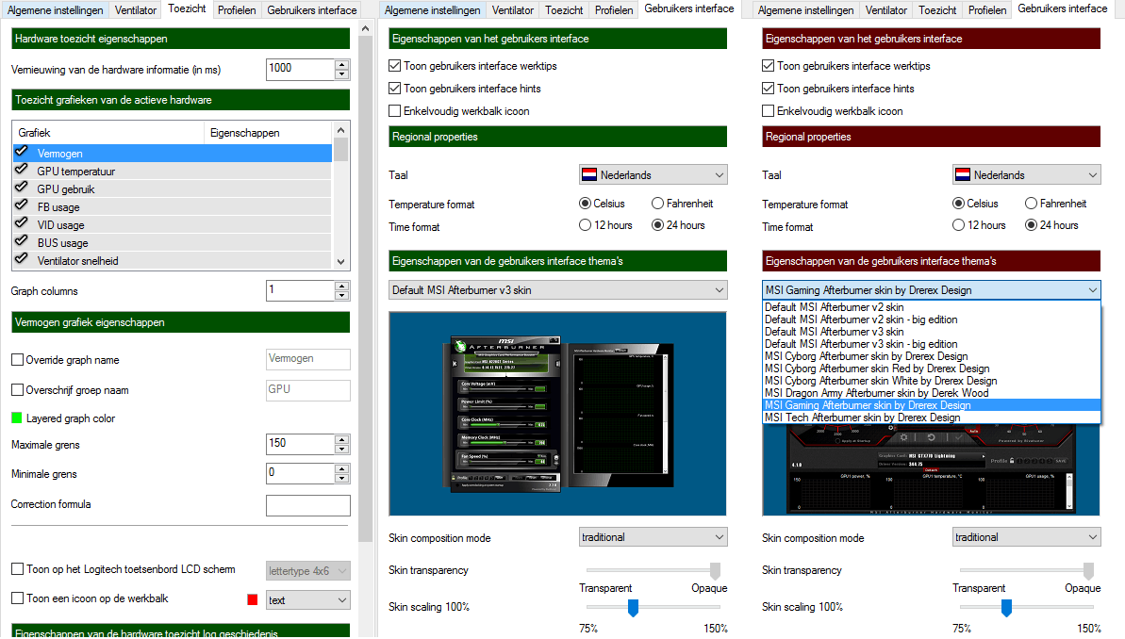Check Enkelvoudig werkbalk icoon in right panel
This screenshot has width=1125, height=639.
[x=768, y=111]
